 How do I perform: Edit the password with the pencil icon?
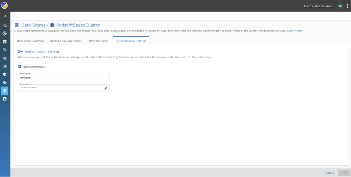pos(106,88)
